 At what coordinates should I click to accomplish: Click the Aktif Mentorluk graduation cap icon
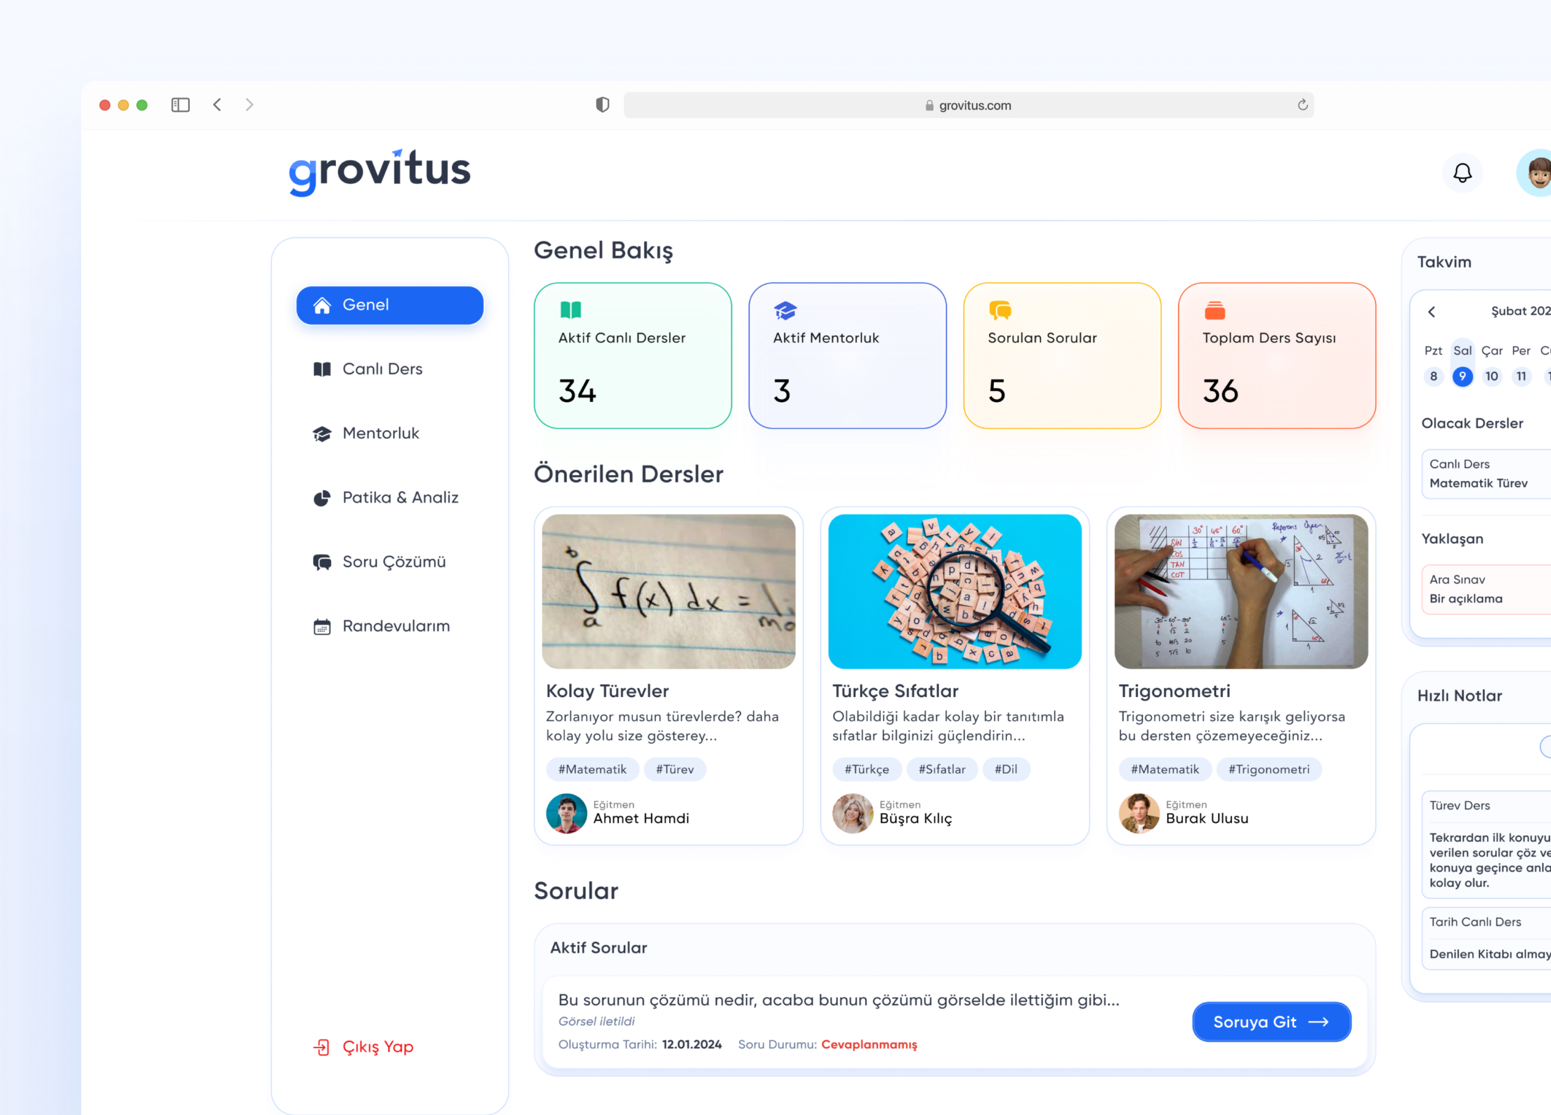point(785,311)
